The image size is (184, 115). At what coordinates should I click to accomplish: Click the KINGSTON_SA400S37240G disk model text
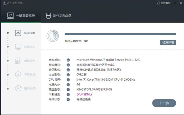point(94,89)
